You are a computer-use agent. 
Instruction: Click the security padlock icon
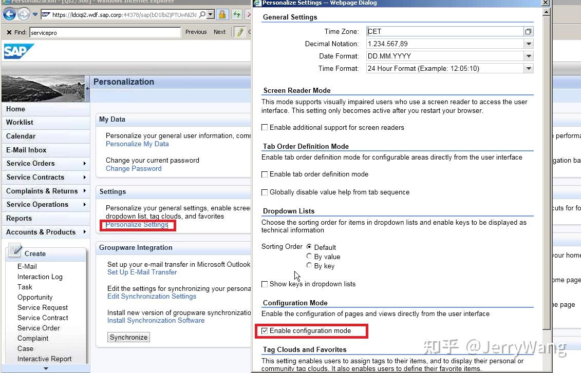(x=221, y=14)
